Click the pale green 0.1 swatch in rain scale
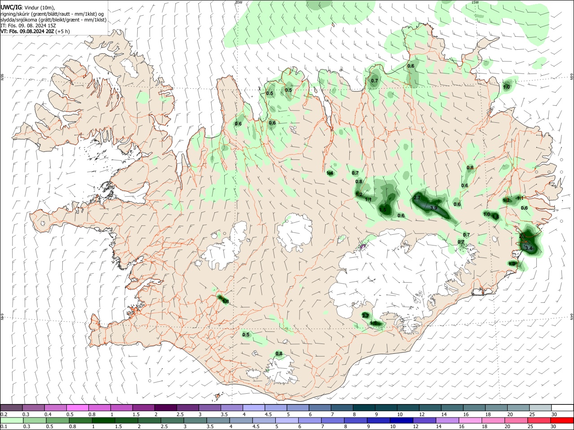Image resolution: width=574 pixels, height=430 pixels. click(x=12, y=421)
